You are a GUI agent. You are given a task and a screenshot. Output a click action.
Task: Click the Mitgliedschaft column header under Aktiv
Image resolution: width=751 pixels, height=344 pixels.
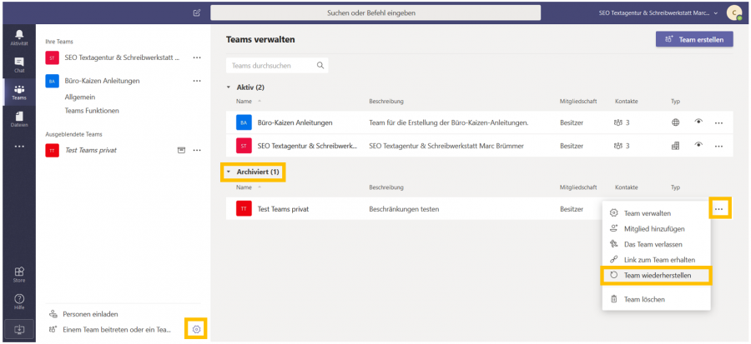point(578,102)
